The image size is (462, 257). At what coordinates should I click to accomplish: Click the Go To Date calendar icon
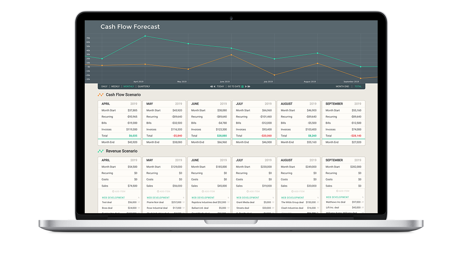point(242,86)
